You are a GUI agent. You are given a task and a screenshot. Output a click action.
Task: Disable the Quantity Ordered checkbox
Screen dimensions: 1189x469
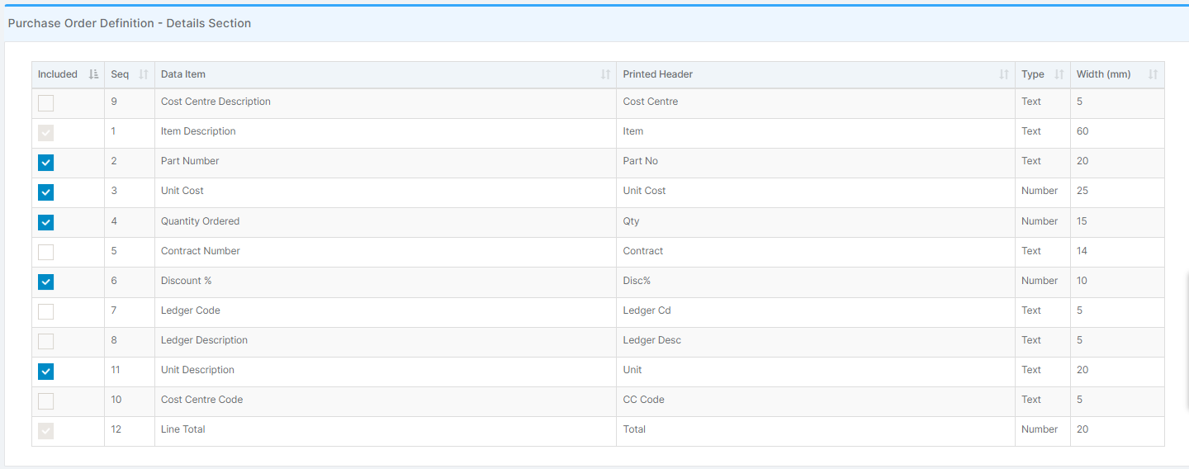click(x=46, y=222)
